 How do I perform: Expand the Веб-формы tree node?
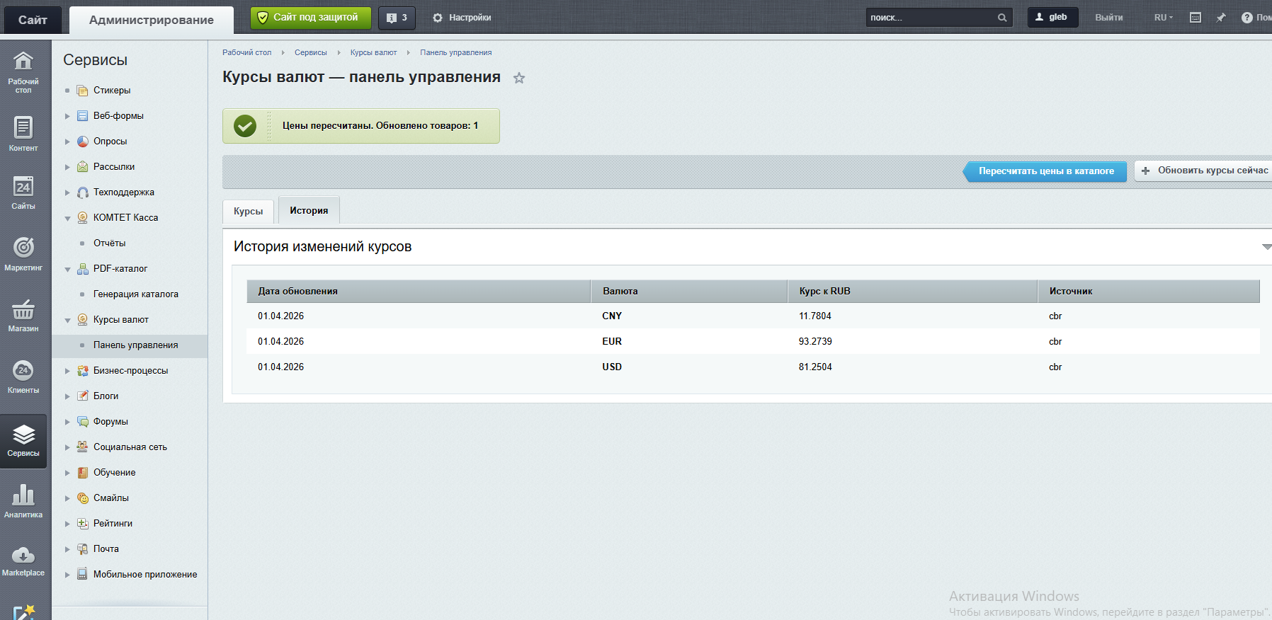(68, 116)
